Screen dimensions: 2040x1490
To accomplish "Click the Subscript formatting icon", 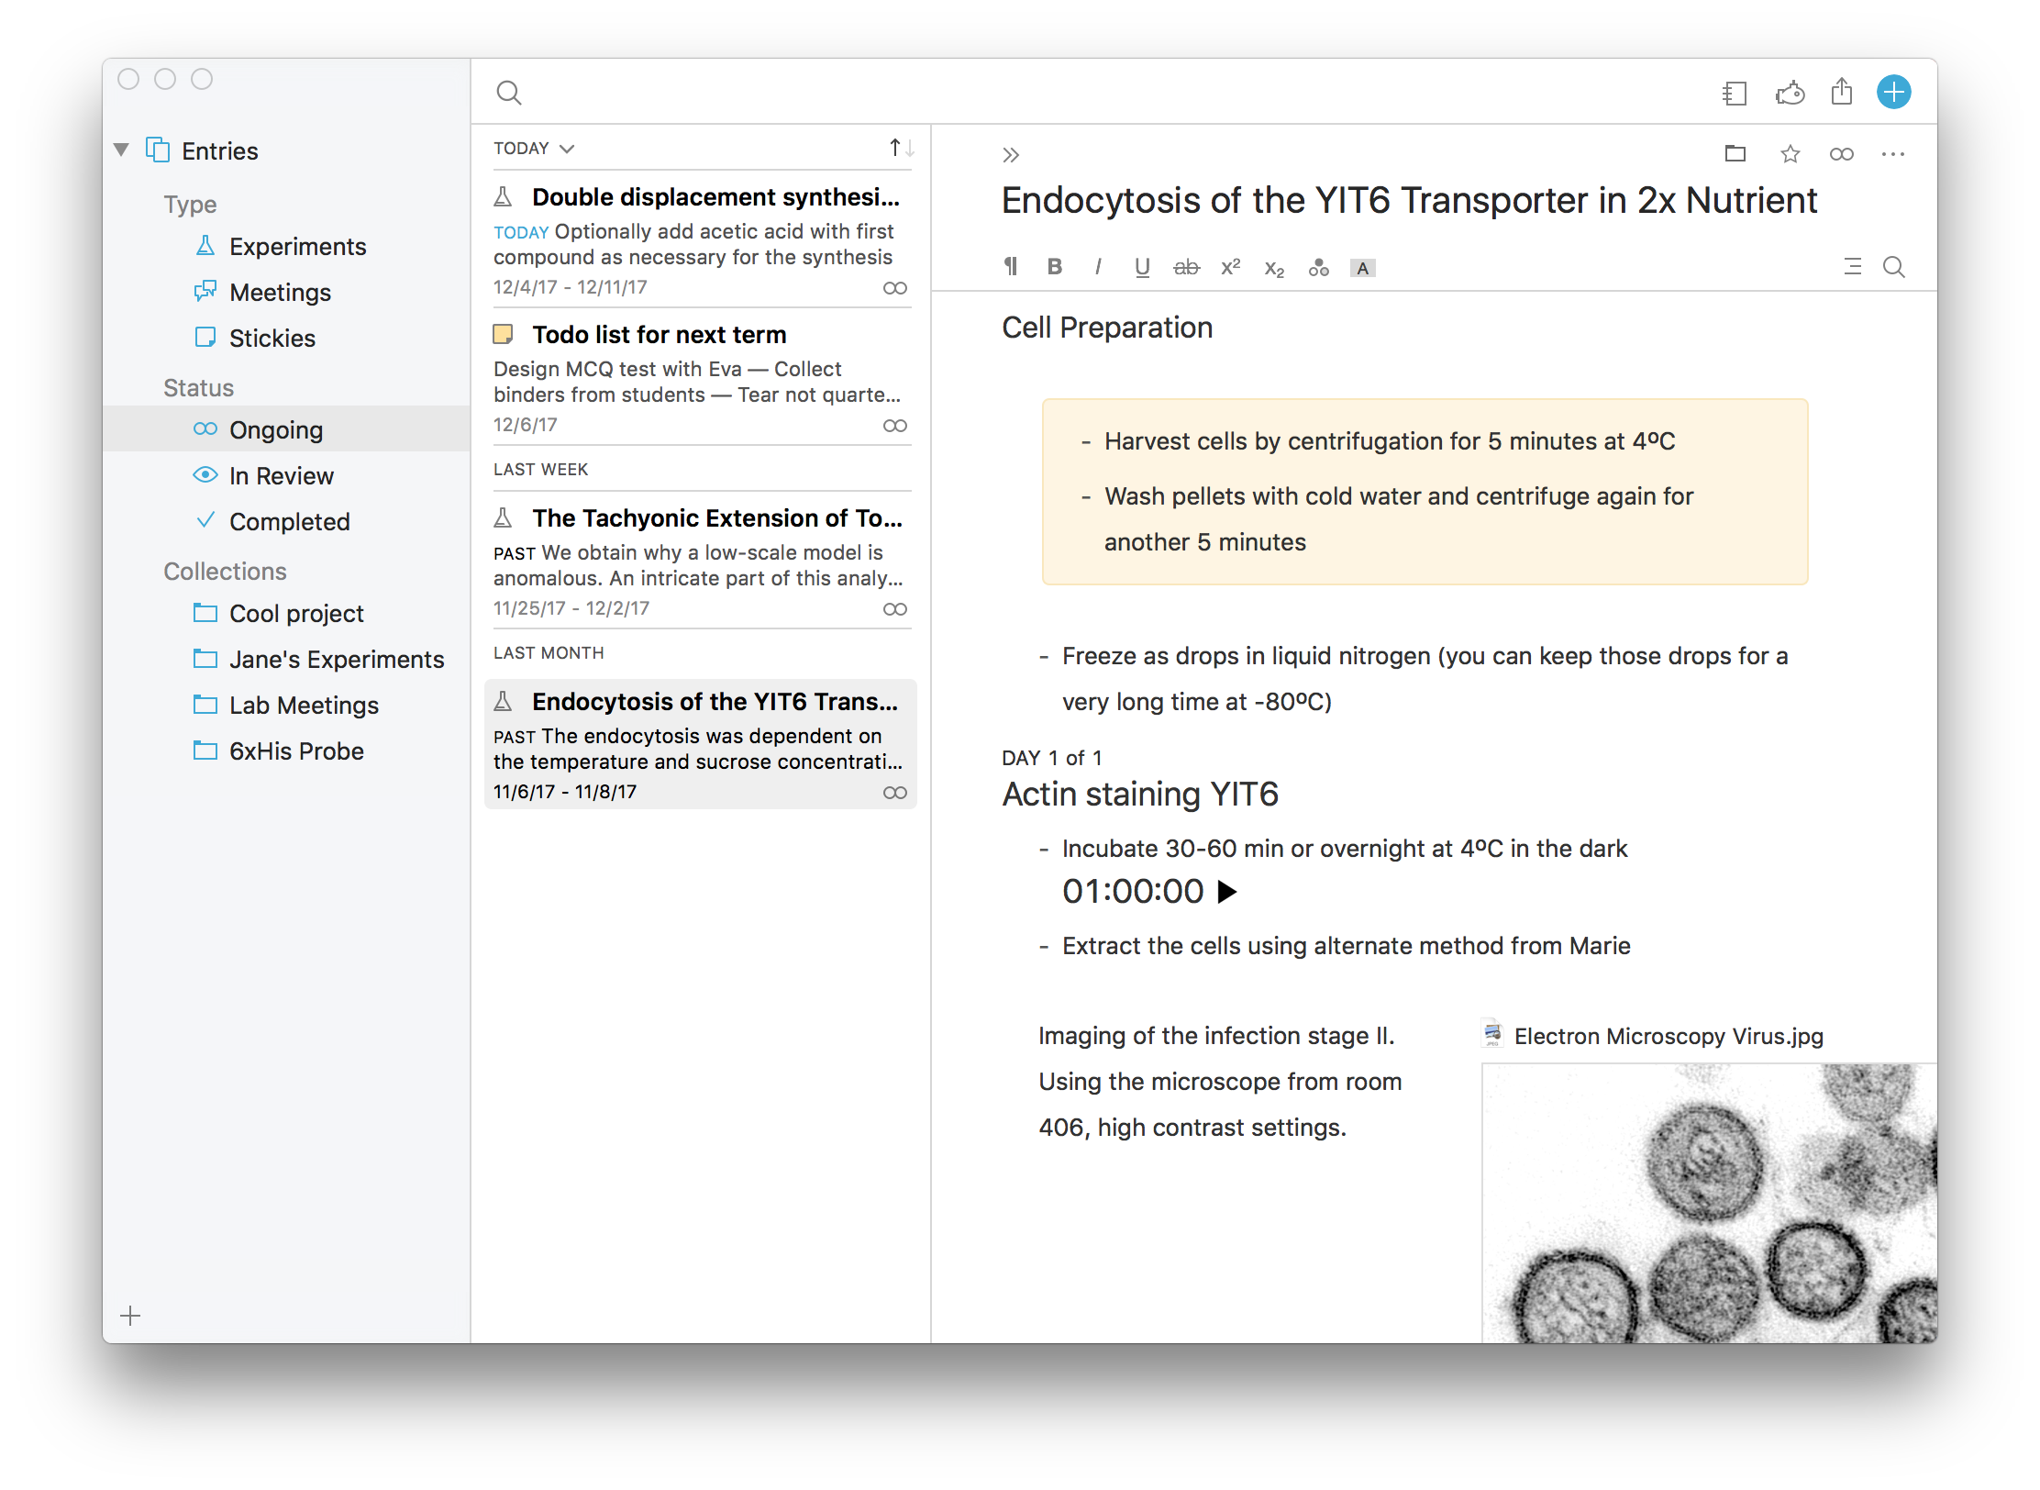I will click(1275, 268).
